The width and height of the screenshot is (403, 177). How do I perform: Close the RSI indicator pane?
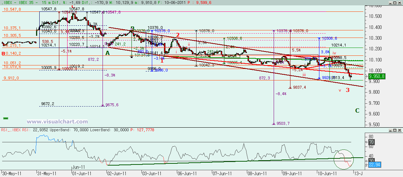pyautogui.click(x=399, y=131)
